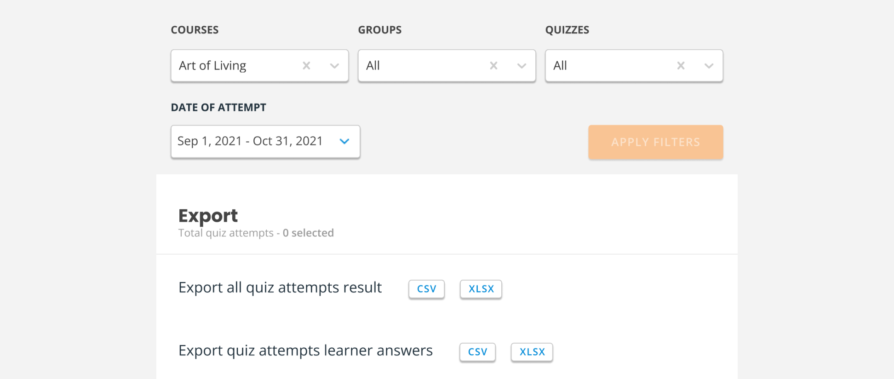Download learner answers as XLSX
Screen dimensions: 894x379
(532, 352)
